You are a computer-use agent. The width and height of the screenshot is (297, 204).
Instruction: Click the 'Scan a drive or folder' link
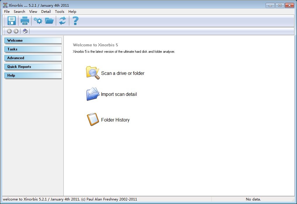(x=122, y=73)
